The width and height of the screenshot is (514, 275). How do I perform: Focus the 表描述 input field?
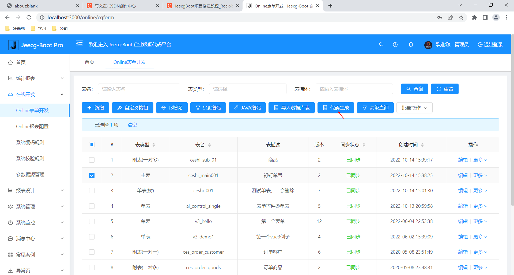coord(354,89)
